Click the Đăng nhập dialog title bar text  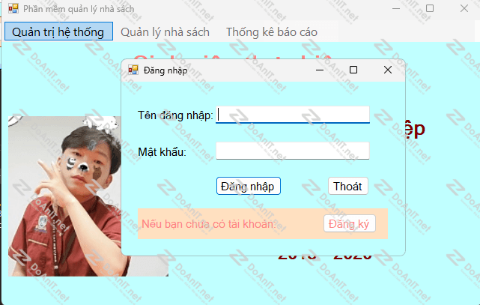pos(165,70)
